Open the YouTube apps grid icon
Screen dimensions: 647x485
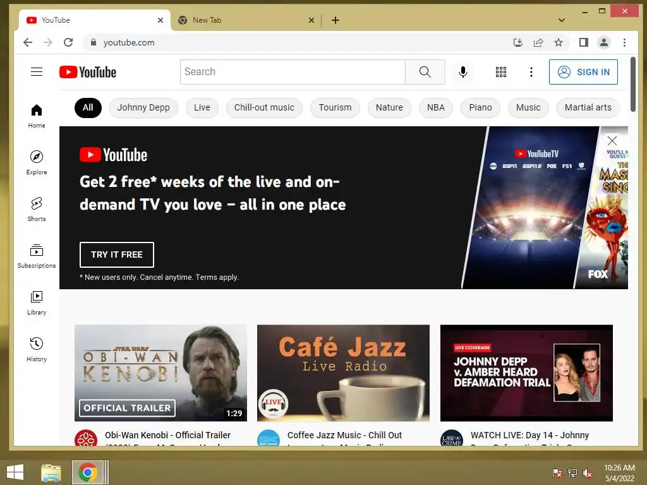click(x=501, y=72)
